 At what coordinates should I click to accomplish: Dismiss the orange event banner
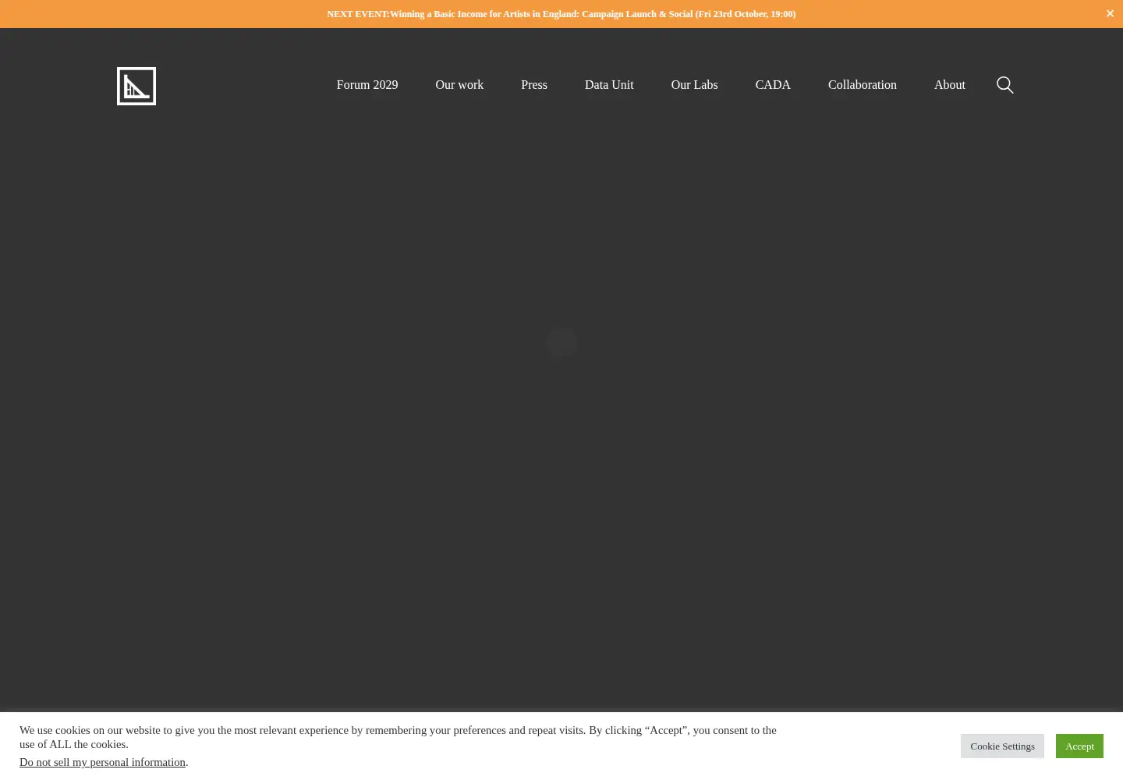[x=1110, y=14]
